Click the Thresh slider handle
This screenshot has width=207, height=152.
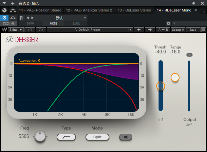click(160, 86)
